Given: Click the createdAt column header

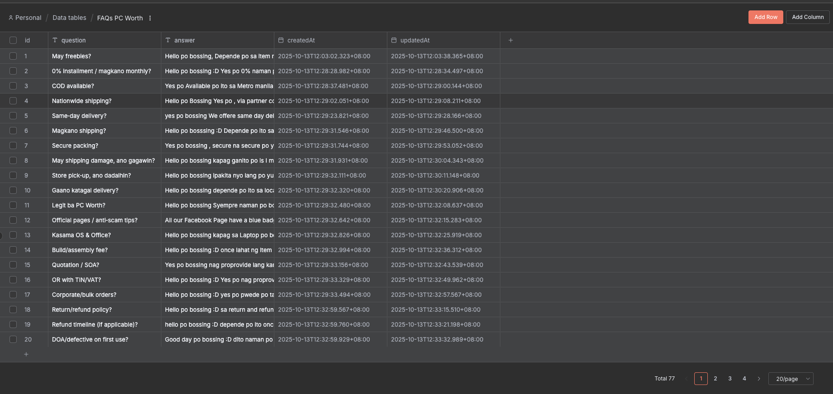Looking at the screenshot, I should (x=330, y=40).
